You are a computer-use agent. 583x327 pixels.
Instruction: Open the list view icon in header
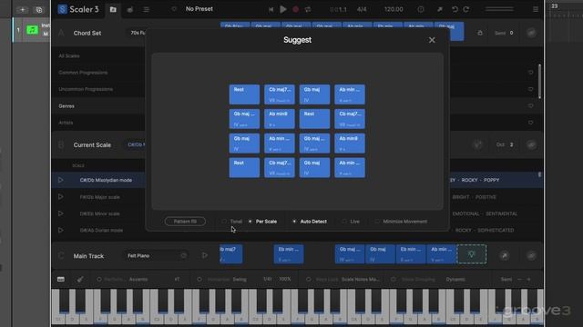pyautogui.click(x=146, y=9)
